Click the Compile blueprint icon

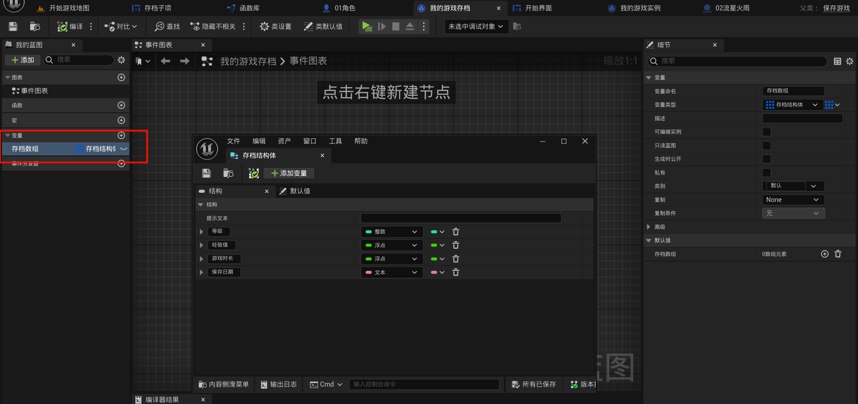pyautogui.click(x=62, y=26)
